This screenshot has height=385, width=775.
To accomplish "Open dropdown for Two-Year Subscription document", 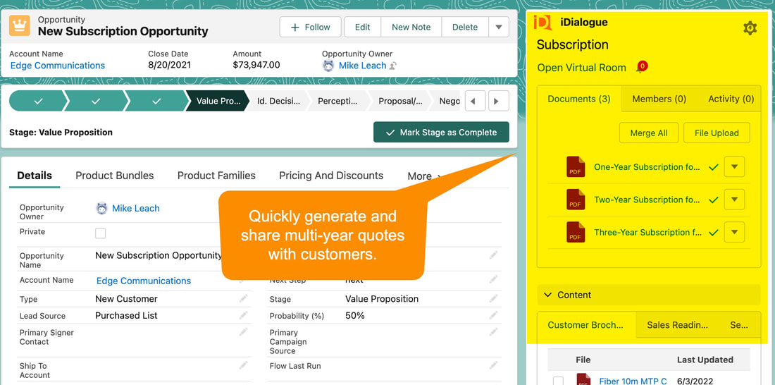I will pyautogui.click(x=734, y=200).
